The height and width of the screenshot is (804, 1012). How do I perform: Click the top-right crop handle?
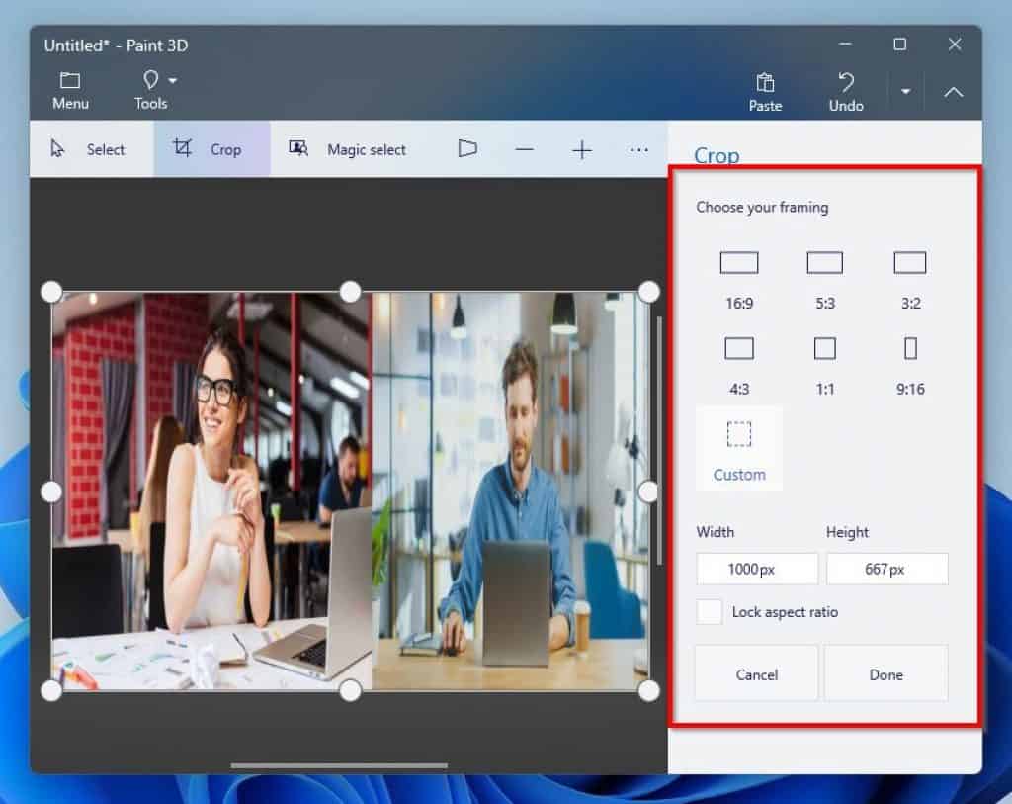click(648, 292)
